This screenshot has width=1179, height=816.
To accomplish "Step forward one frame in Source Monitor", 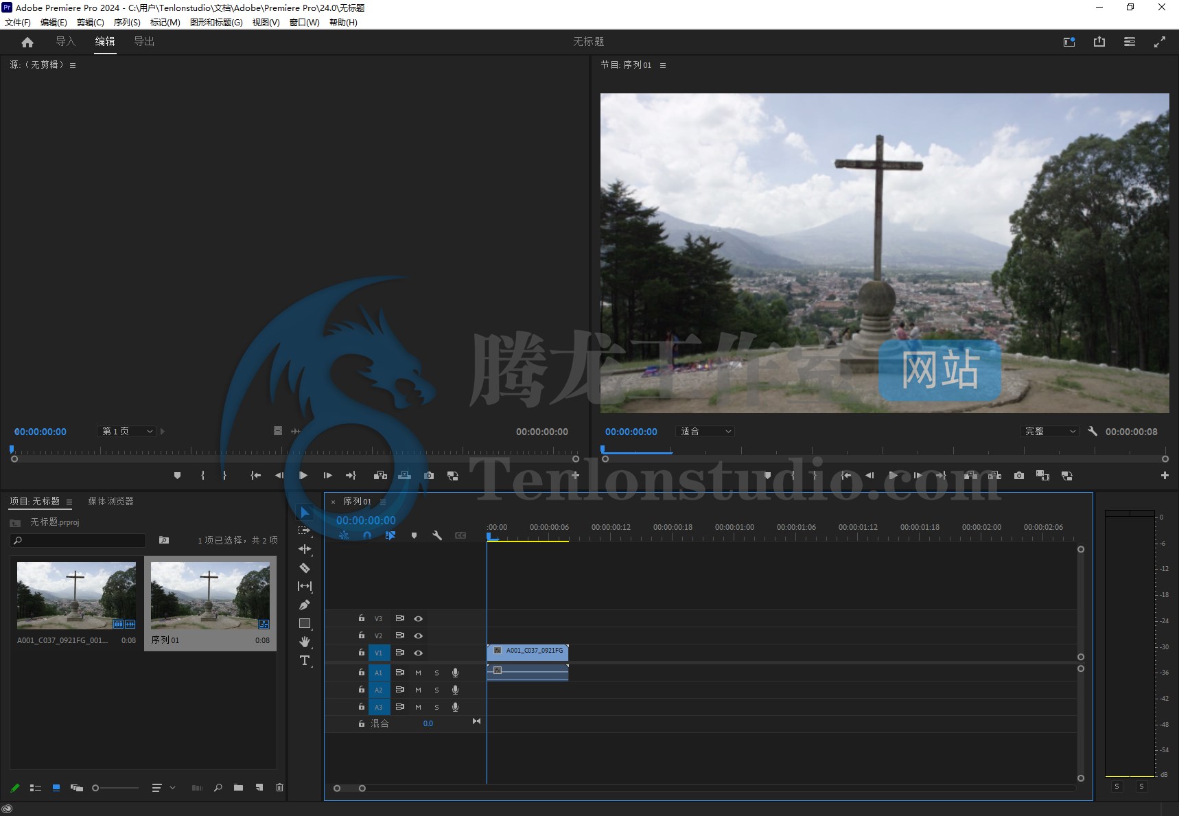I will 327,476.
